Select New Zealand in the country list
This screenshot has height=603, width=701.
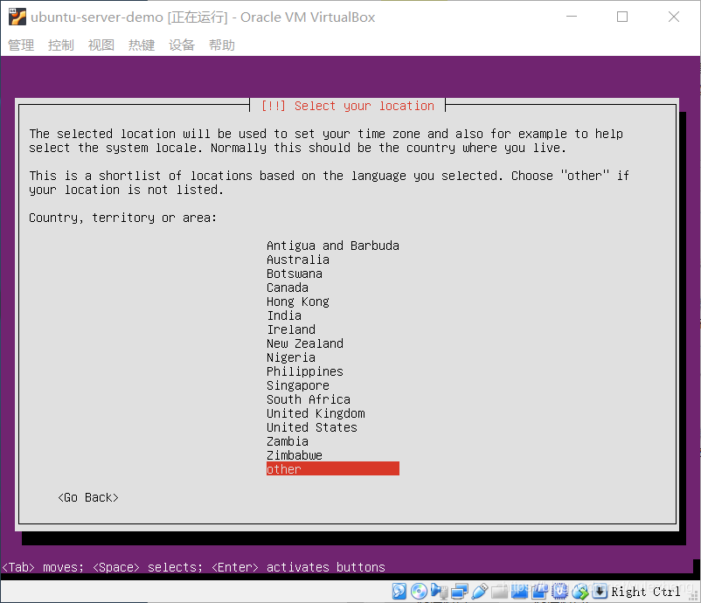coord(333,343)
